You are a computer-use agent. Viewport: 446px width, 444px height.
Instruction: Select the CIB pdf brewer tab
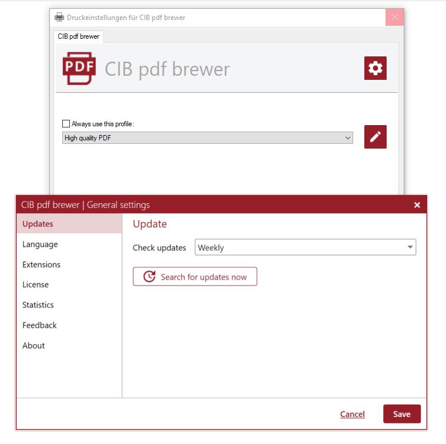[79, 36]
